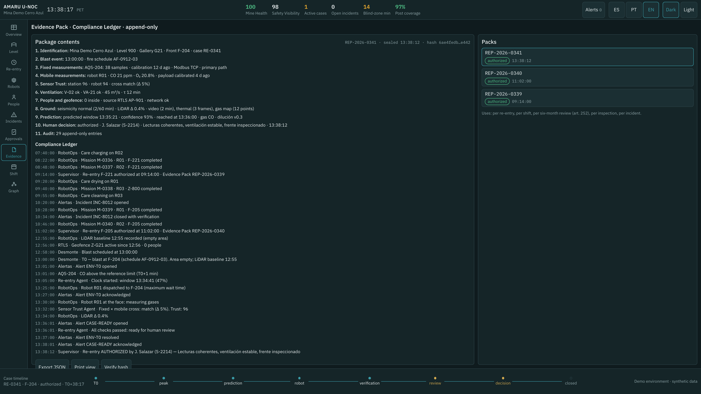Click the Mine Health 100 metric
This screenshot has height=394, width=701.
[256, 10]
